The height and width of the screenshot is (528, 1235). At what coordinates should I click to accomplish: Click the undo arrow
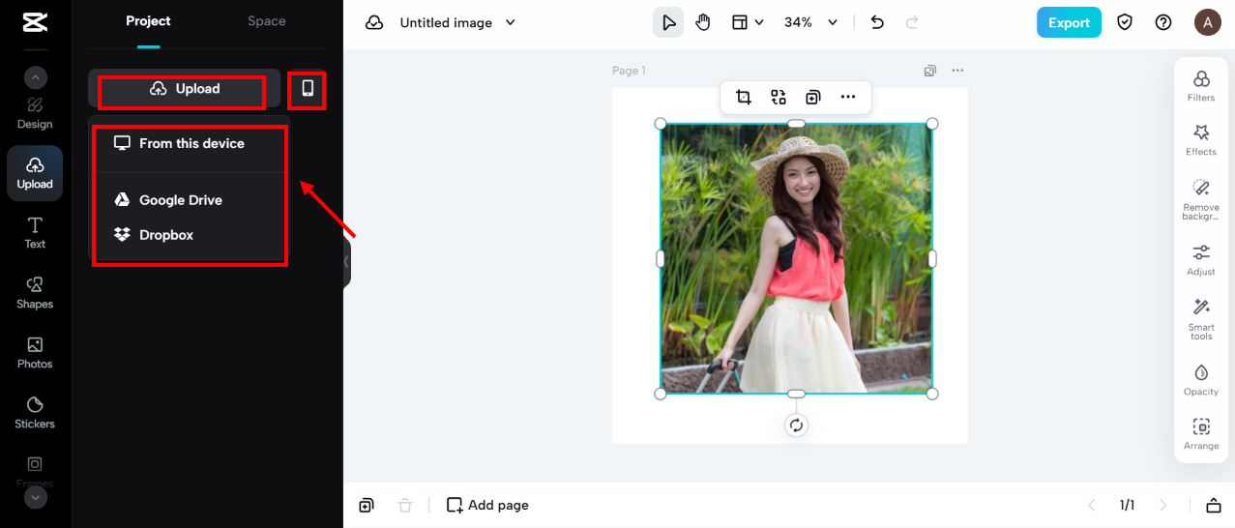coord(877,22)
